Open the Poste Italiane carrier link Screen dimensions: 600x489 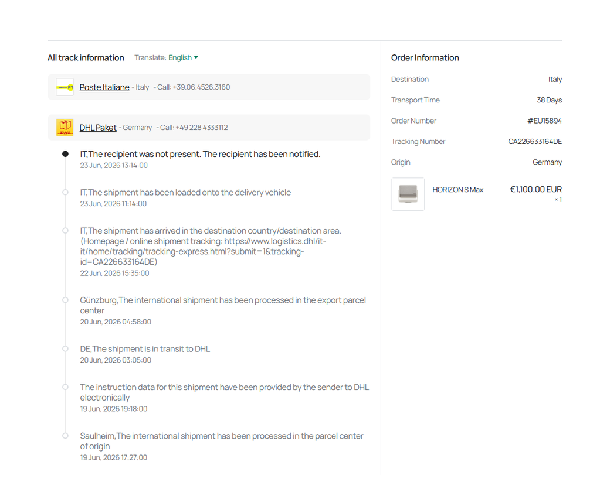point(104,87)
